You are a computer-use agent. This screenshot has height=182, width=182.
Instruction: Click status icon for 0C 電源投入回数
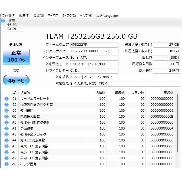click(x=6, y=117)
